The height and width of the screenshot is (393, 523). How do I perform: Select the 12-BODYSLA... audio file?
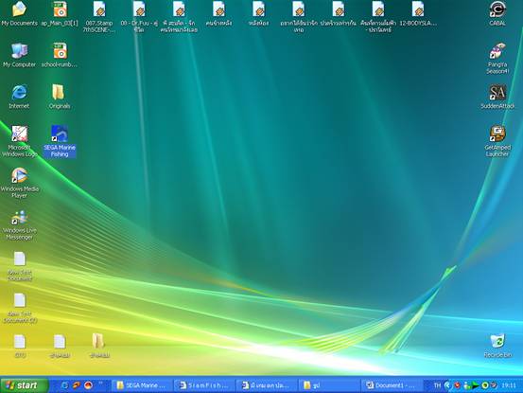tap(418, 14)
